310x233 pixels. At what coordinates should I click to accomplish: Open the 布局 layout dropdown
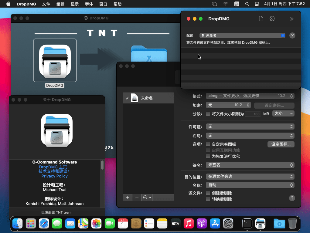pos(250,136)
